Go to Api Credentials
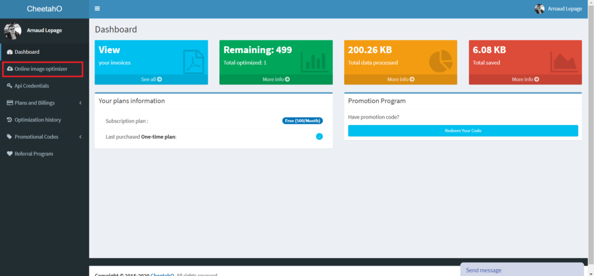This screenshot has width=594, height=276. (45, 86)
